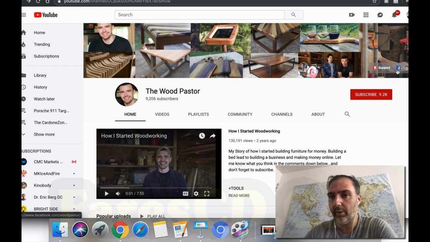The width and height of the screenshot is (430, 242).
Task: Open the How I Started Woodworking title link
Action: [254, 131]
